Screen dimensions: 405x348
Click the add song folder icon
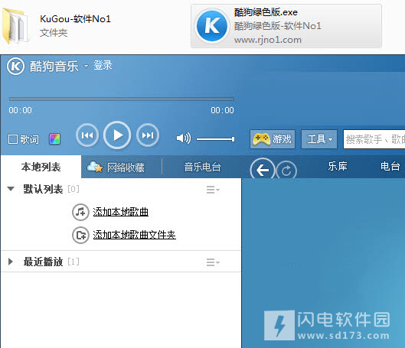(80, 235)
